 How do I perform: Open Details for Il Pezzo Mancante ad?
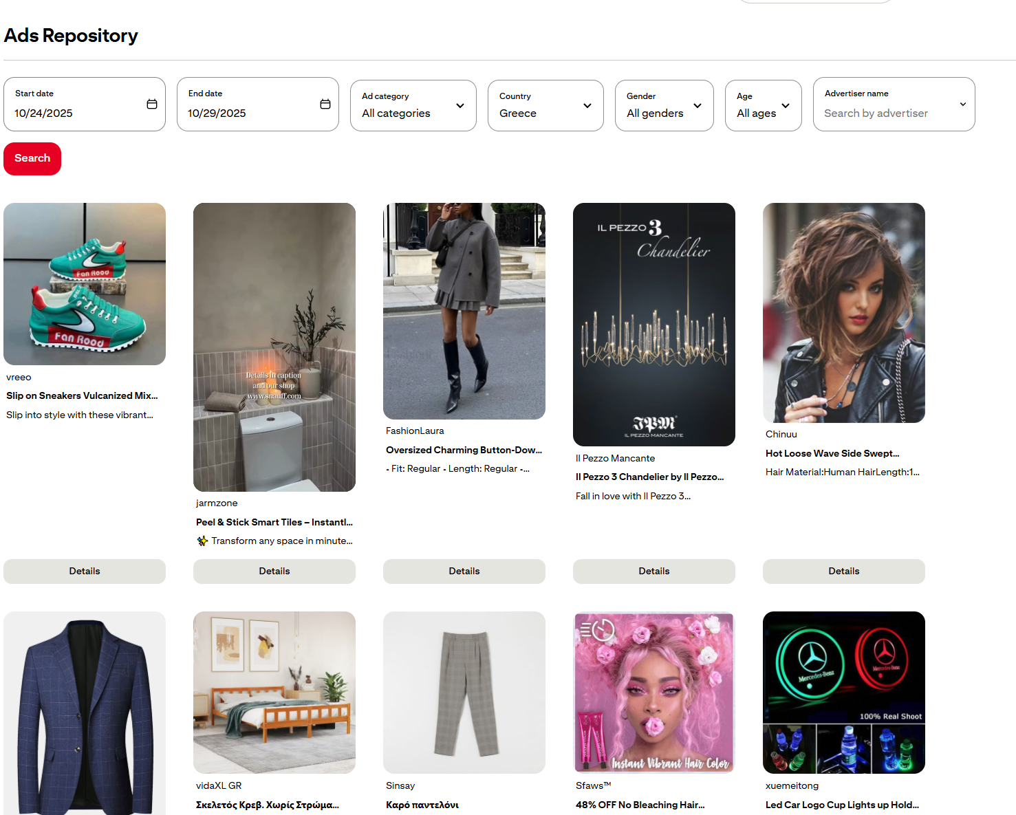pyautogui.click(x=654, y=572)
